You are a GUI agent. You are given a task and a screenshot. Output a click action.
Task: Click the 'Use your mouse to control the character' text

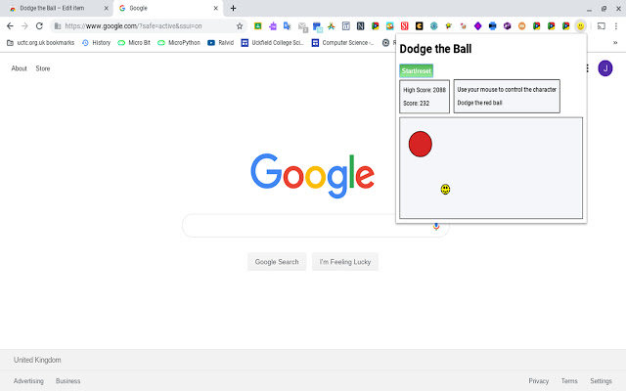[507, 90]
